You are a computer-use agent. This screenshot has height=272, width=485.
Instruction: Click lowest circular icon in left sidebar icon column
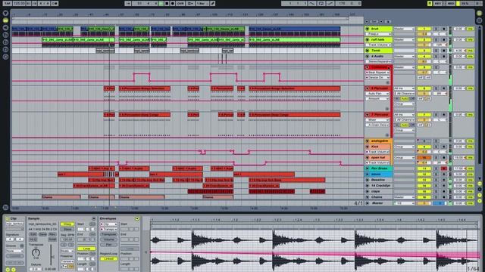point(5,57)
